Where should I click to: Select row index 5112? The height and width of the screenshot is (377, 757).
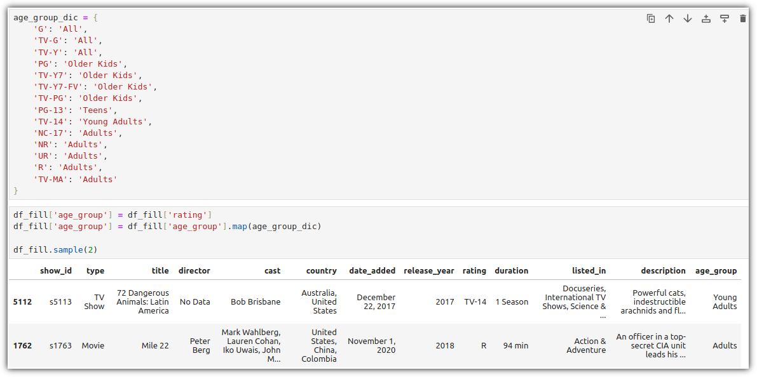click(x=22, y=302)
